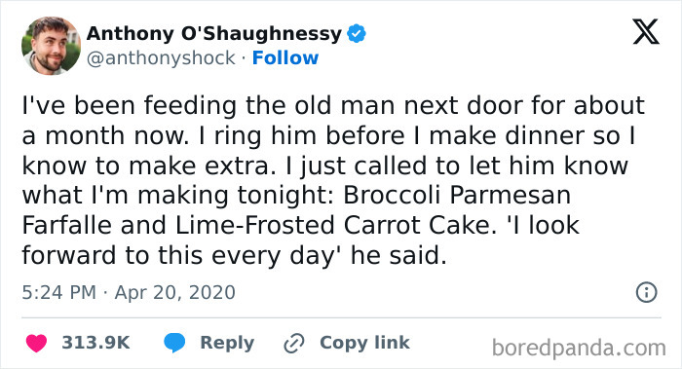This screenshot has width=682, height=369.
Task: Click the words 'Broccoli Parmesan' in tweet
Action: coord(457,195)
